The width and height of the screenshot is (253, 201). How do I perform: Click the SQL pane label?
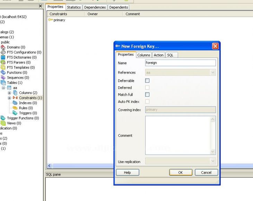click(x=53, y=174)
